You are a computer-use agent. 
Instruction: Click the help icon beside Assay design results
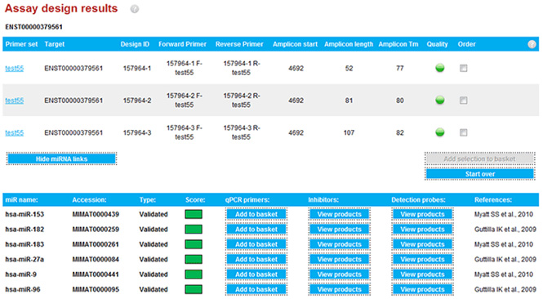[x=135, y=9]
